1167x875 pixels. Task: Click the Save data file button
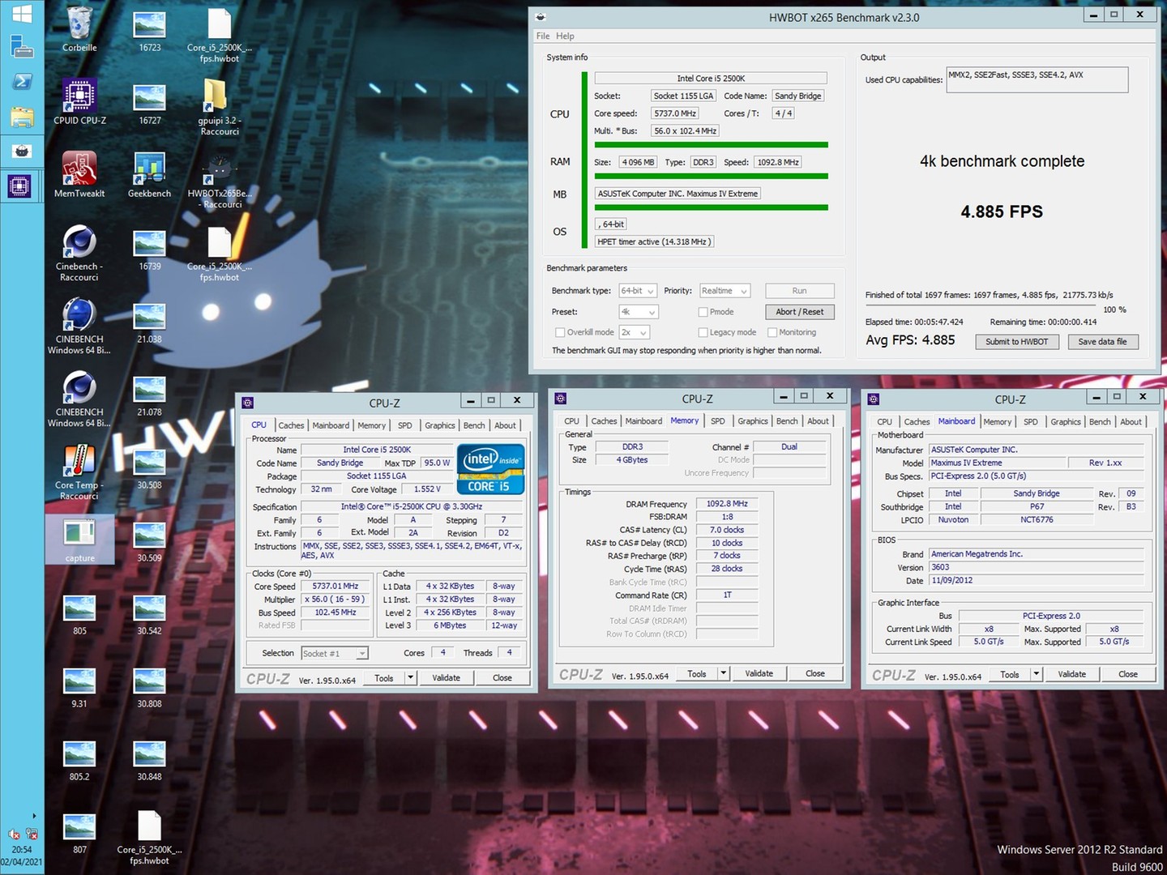coord(1102,342)
